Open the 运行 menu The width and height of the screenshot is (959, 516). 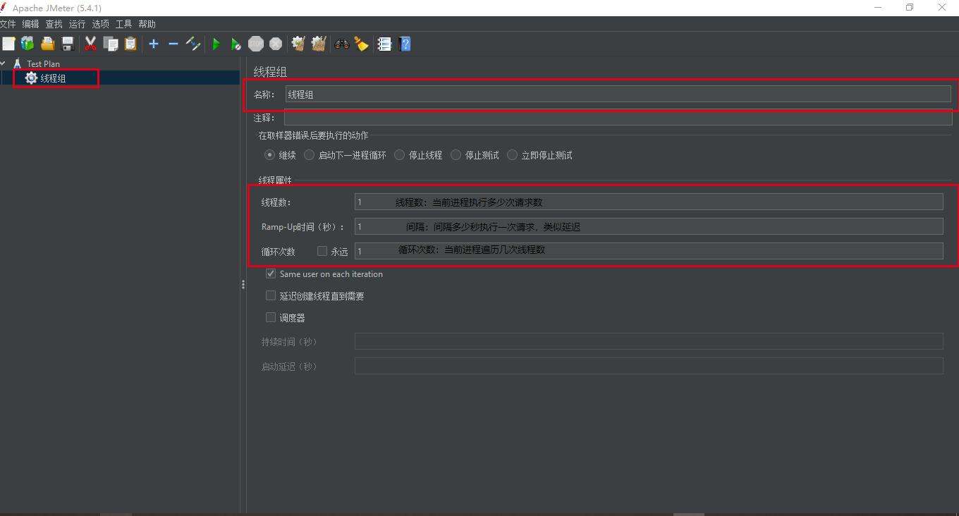[x=77, y=24]
